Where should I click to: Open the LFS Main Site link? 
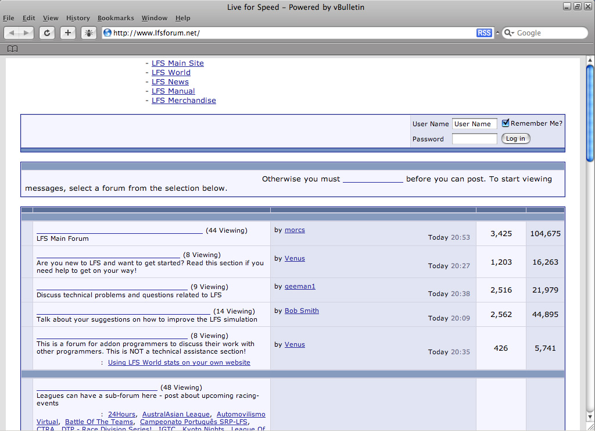(x=178, y=63)
